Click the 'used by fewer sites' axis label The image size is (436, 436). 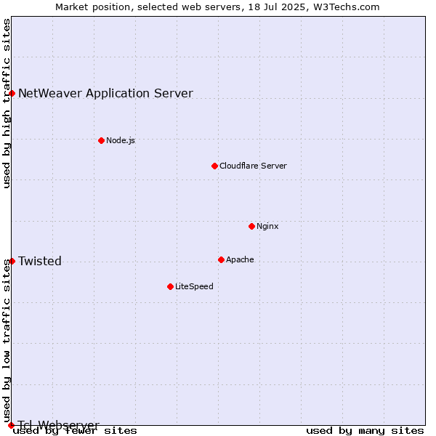pyautogui.click(x=75, y=431)
